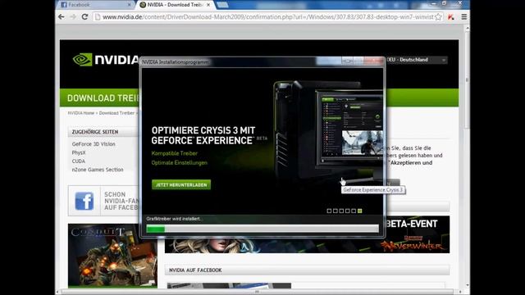
Task: Click the Facebook logo tile
Action: click(x=84, y=201)
